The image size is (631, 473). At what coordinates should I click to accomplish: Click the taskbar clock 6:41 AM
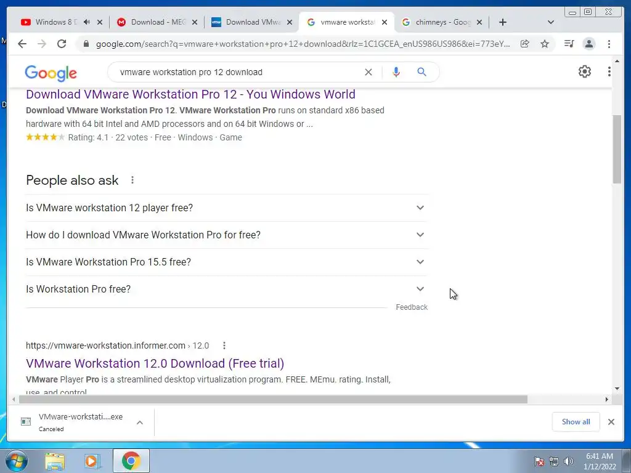click(x=600, y=456)
